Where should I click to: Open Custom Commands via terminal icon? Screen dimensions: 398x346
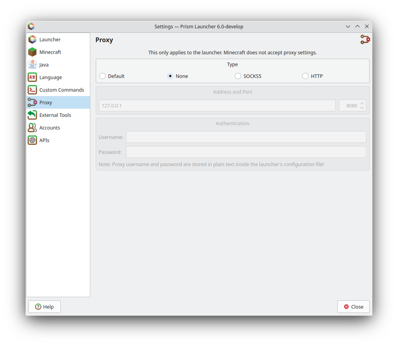tap(32, 90)
